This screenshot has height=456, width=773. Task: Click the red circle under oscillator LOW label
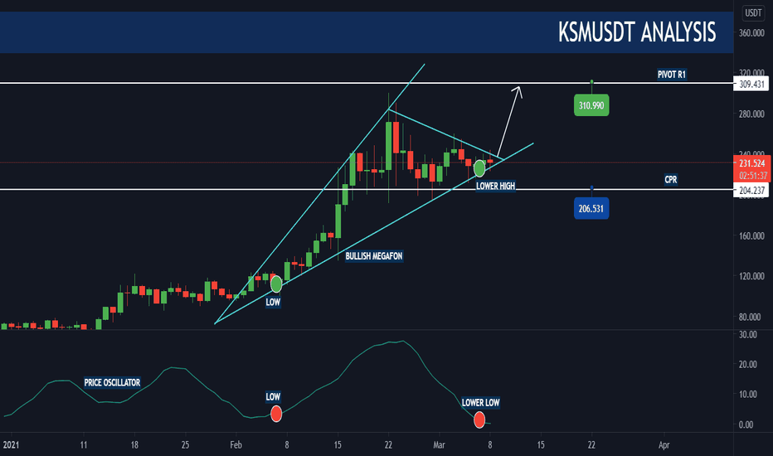276,414
